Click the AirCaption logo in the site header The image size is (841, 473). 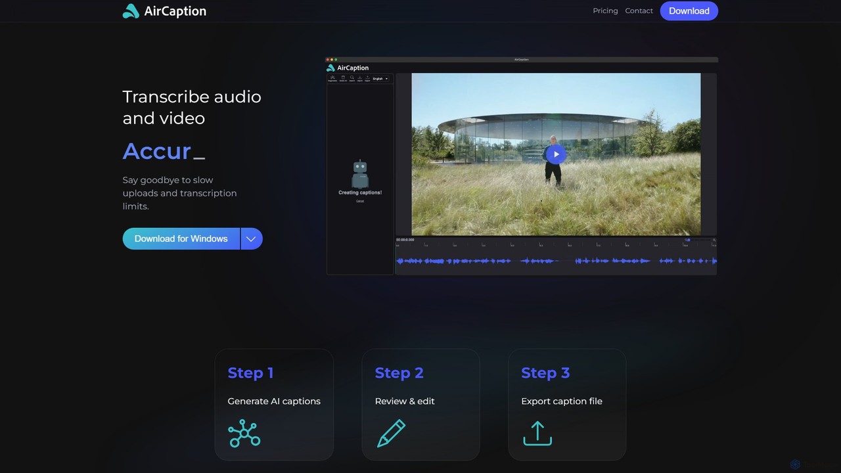click(x=164, y=11)
